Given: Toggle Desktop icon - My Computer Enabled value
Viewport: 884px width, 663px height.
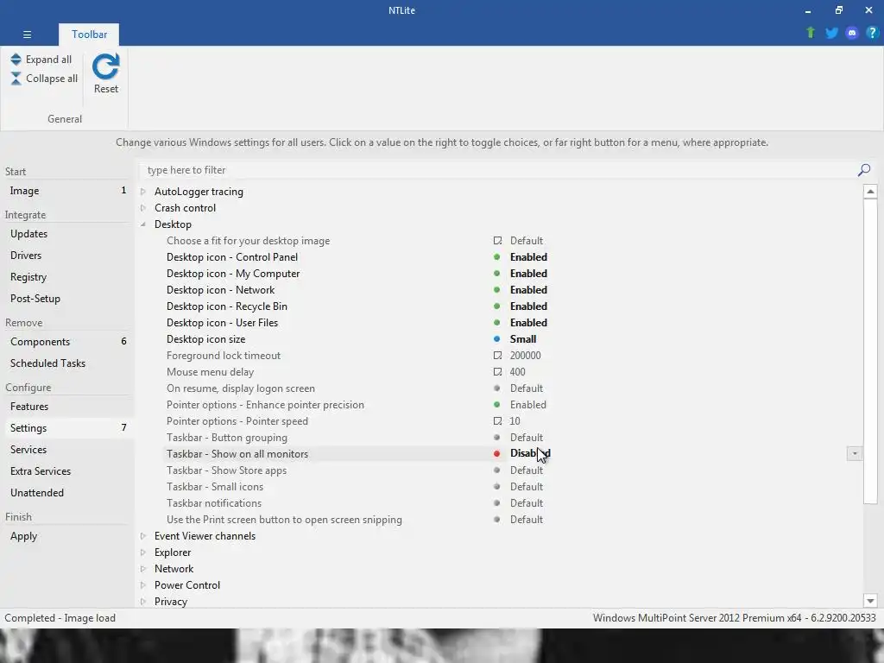Looking at the screenshot, I should pos(528,274).
